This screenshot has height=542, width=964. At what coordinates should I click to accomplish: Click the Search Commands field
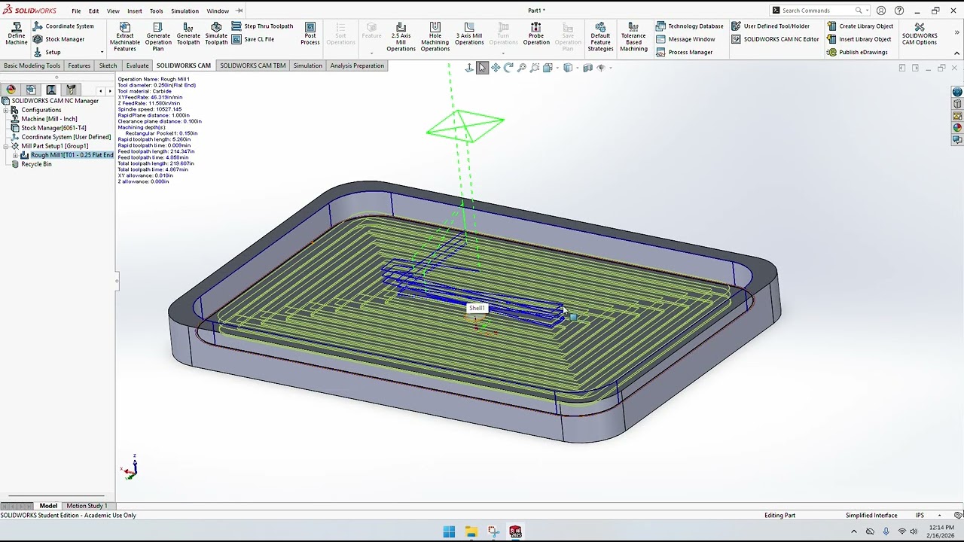coord(817,11)
